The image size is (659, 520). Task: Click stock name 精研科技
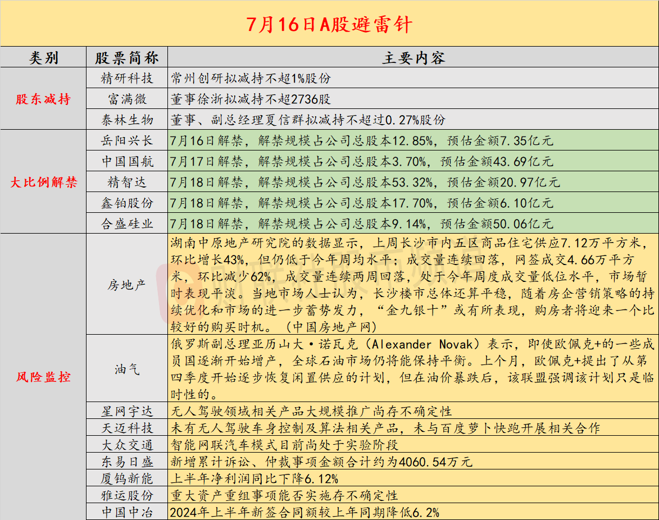click(x=127, y=77)
